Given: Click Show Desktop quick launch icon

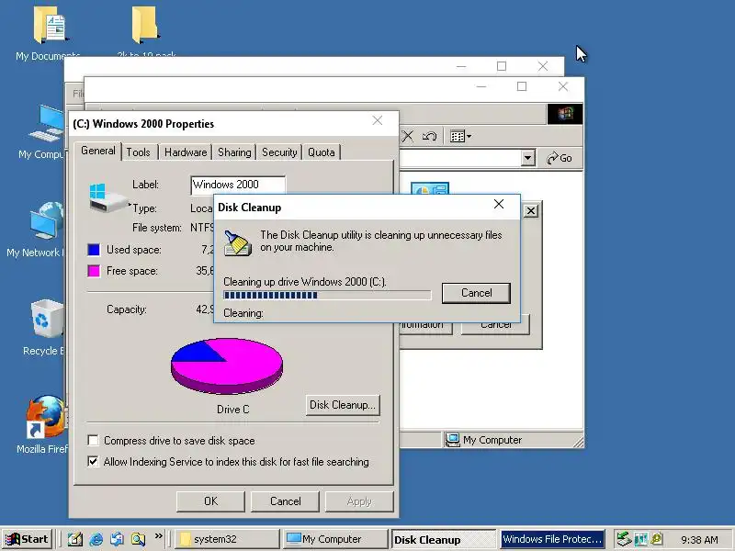Looking at the screenshot, I should pos(75,539).
